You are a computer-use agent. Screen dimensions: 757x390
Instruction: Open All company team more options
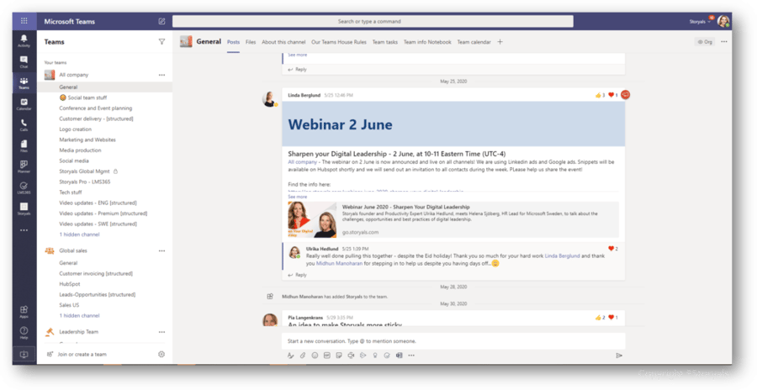(161, 75)
